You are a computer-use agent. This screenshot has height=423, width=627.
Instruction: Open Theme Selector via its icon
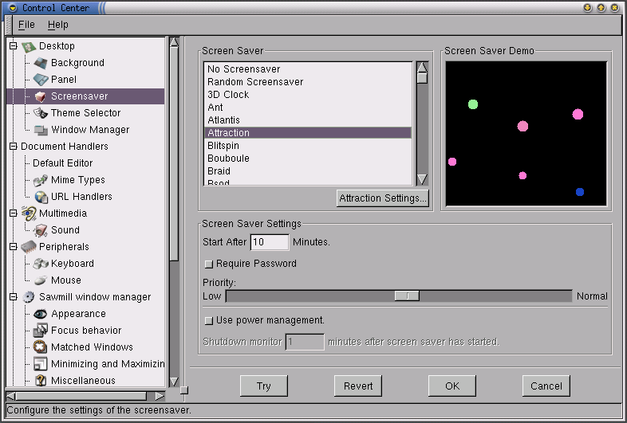[41, 113]
